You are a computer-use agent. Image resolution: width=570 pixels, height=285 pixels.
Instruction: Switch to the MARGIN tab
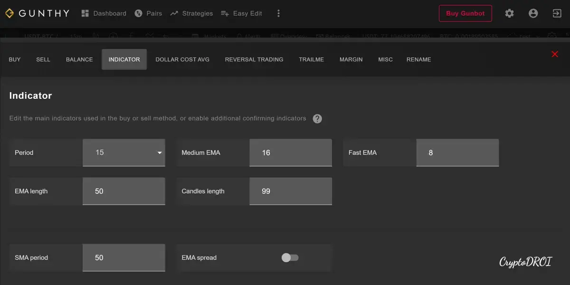tap(351, 59)
